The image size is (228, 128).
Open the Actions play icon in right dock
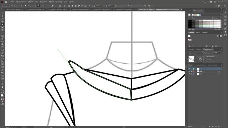pyautogui.click(x=226, y=12)
